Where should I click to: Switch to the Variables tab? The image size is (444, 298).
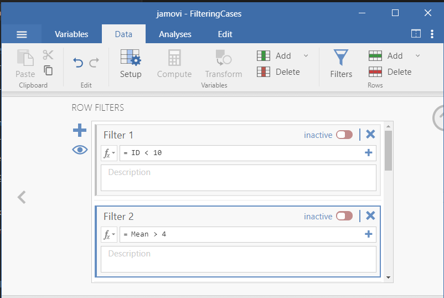tap(71, 34)
